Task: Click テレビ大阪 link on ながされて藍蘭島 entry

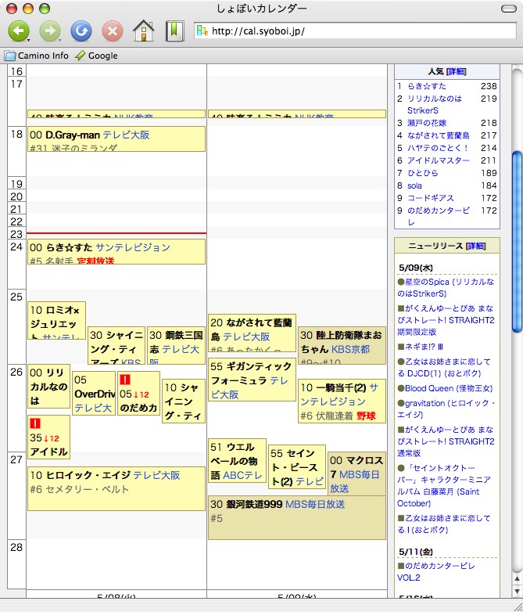Action: pos(246,337)
